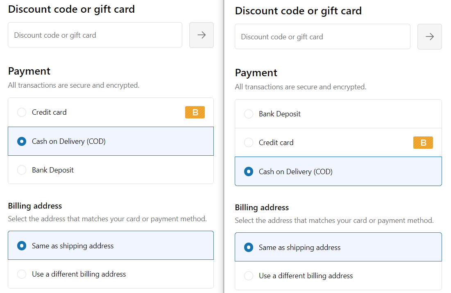451x293 pixels.
Task: Click the orange B badge in left panel
Action: [195, 112]
